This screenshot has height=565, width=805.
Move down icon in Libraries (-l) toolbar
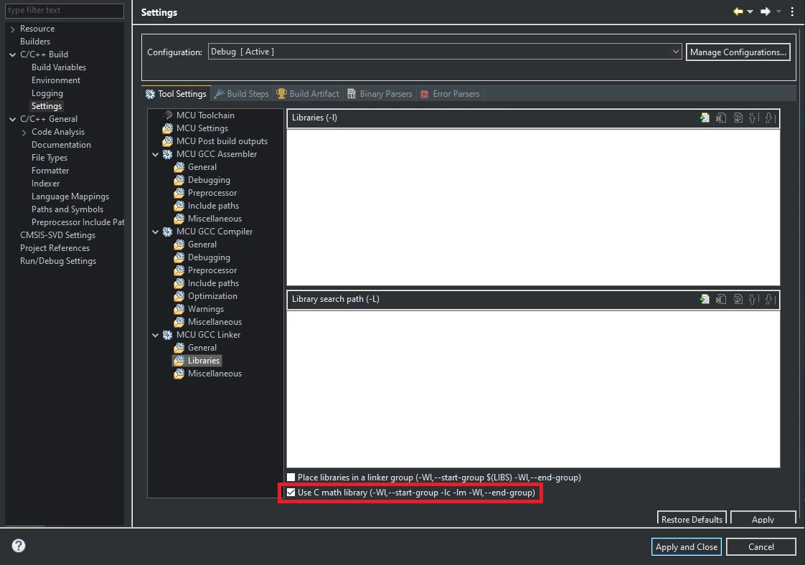770,118
